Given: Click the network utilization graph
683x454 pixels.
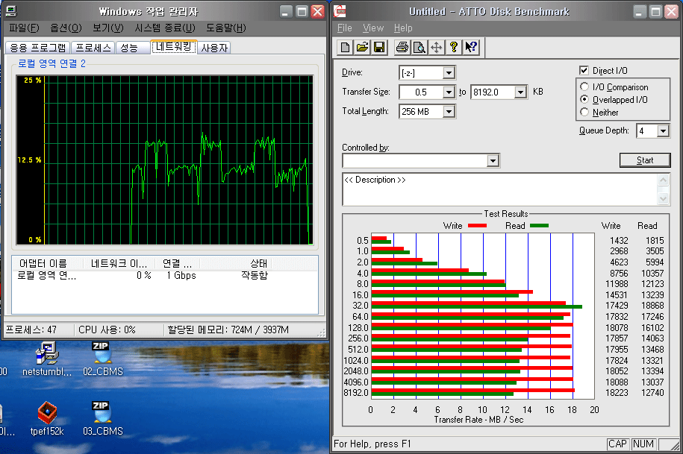Looking at the screenshot, I should coord(165,160).
